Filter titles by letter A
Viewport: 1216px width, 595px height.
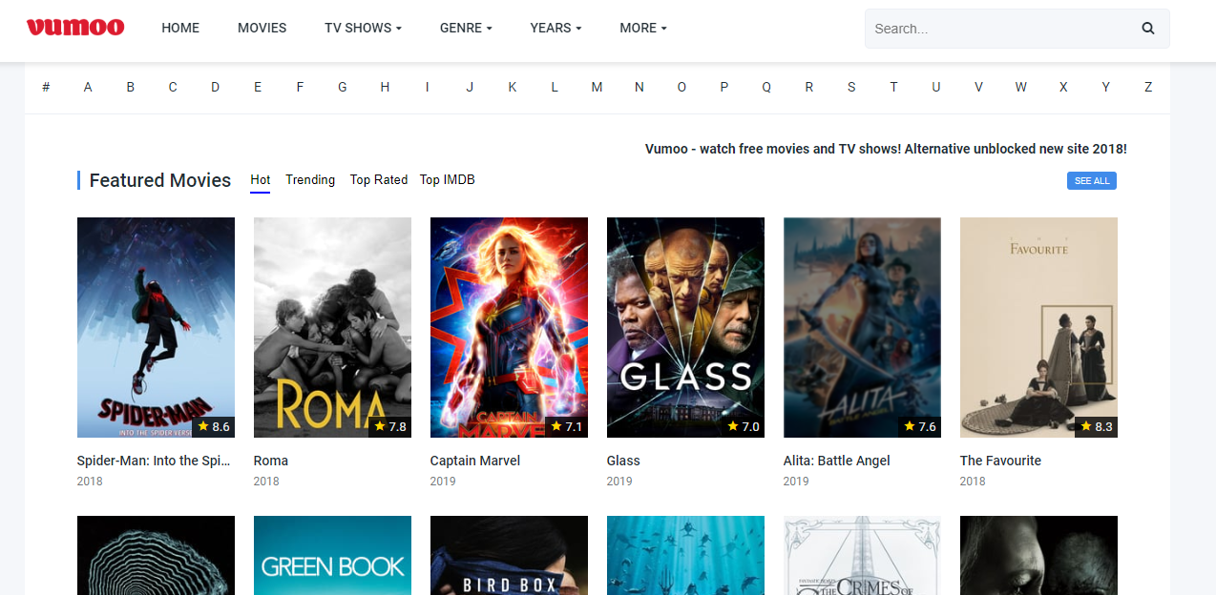[88, 87]
